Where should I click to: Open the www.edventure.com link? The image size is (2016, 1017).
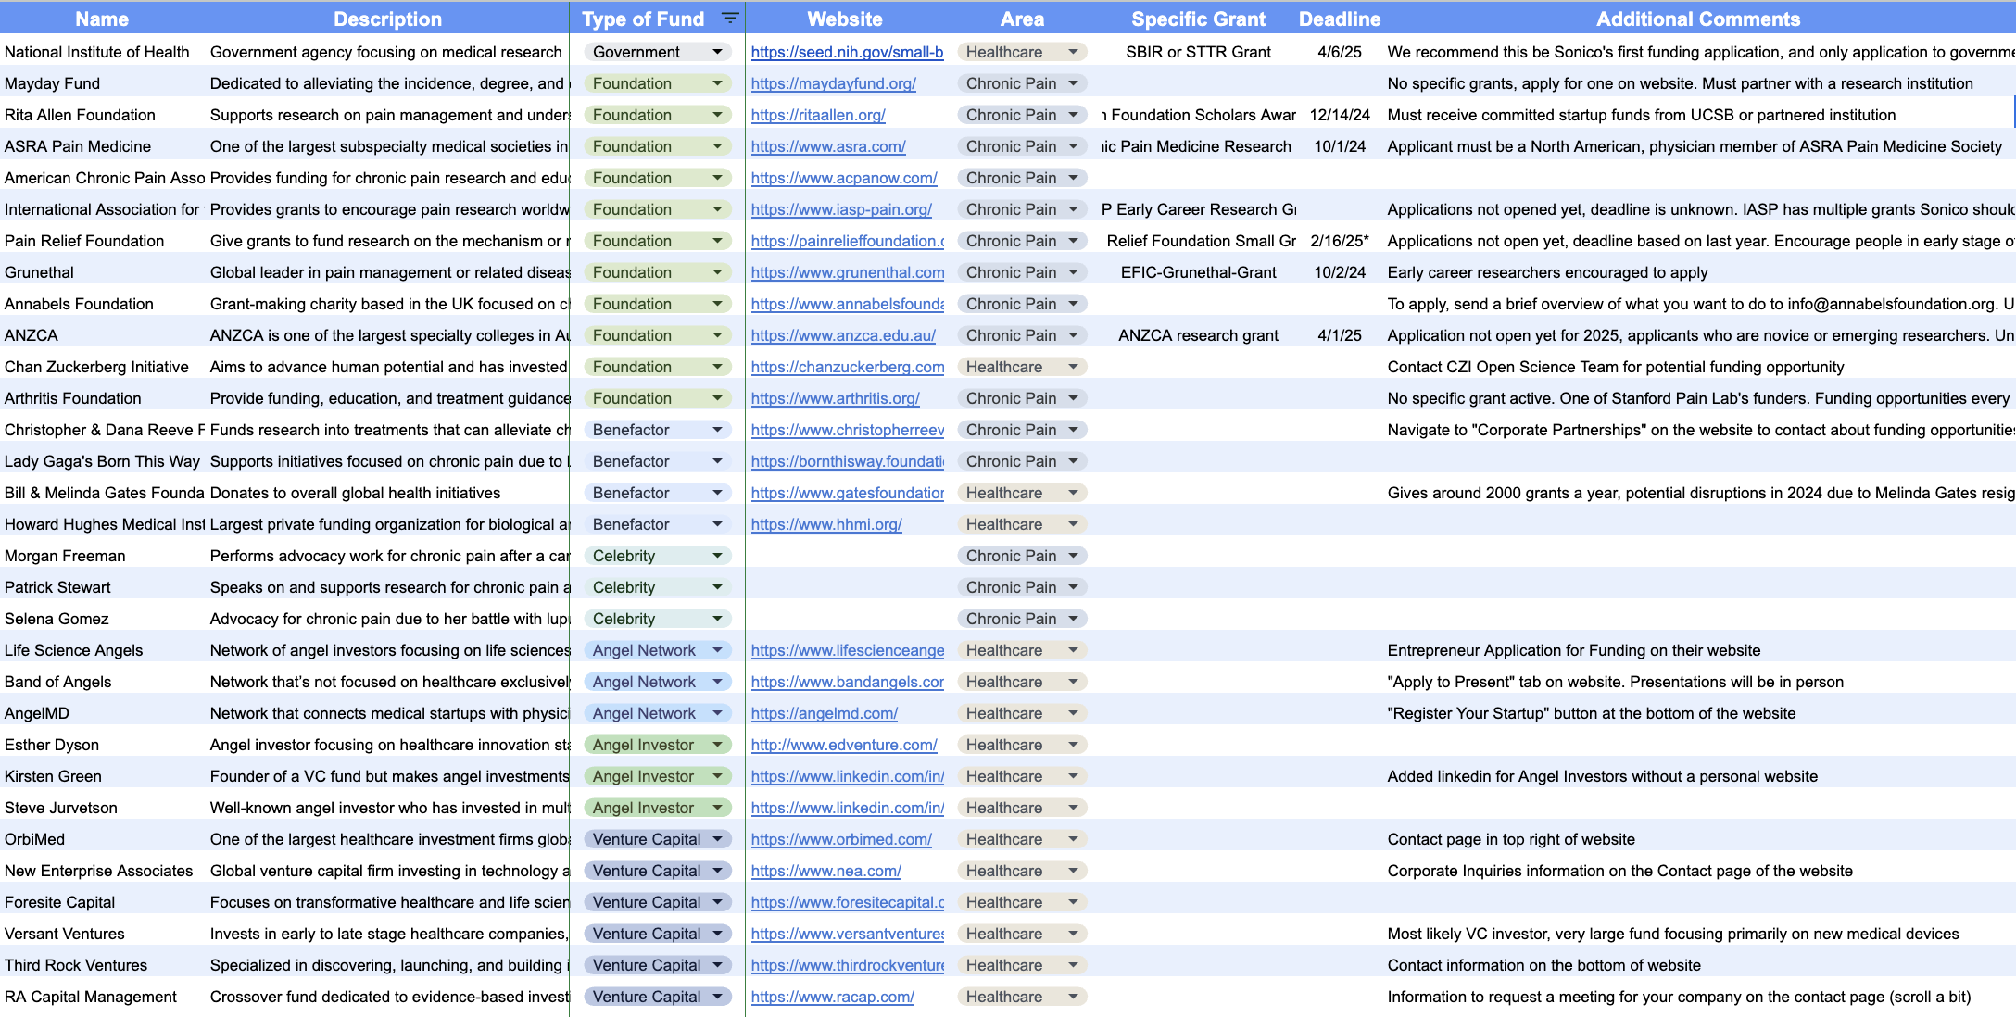tap(844, 745)
